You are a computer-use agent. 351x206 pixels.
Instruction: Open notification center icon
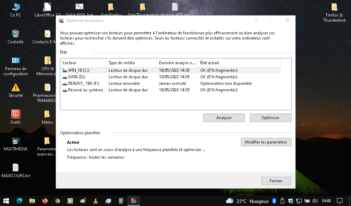click(x=340, y=201)
